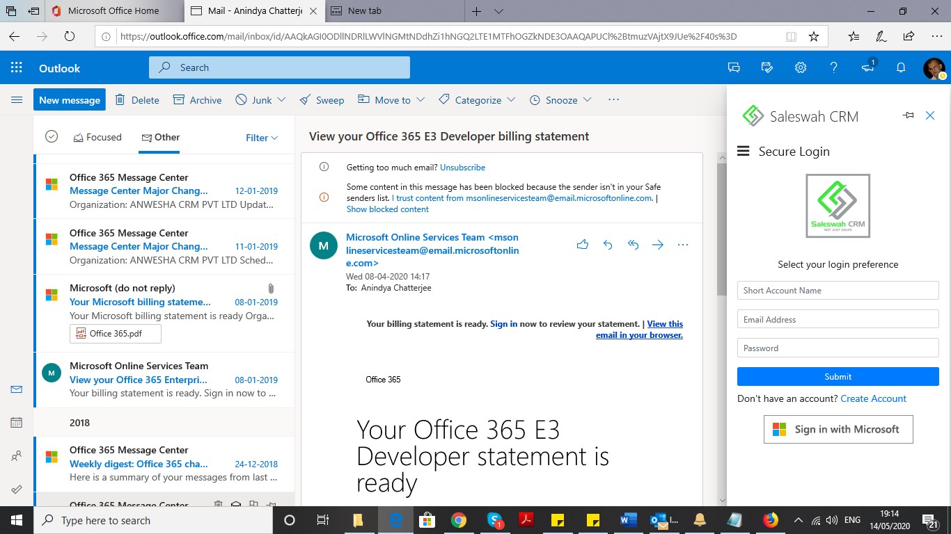The image size is (951, 534).
Task: Open To Do tasks in sidebar
Action: 17,489
